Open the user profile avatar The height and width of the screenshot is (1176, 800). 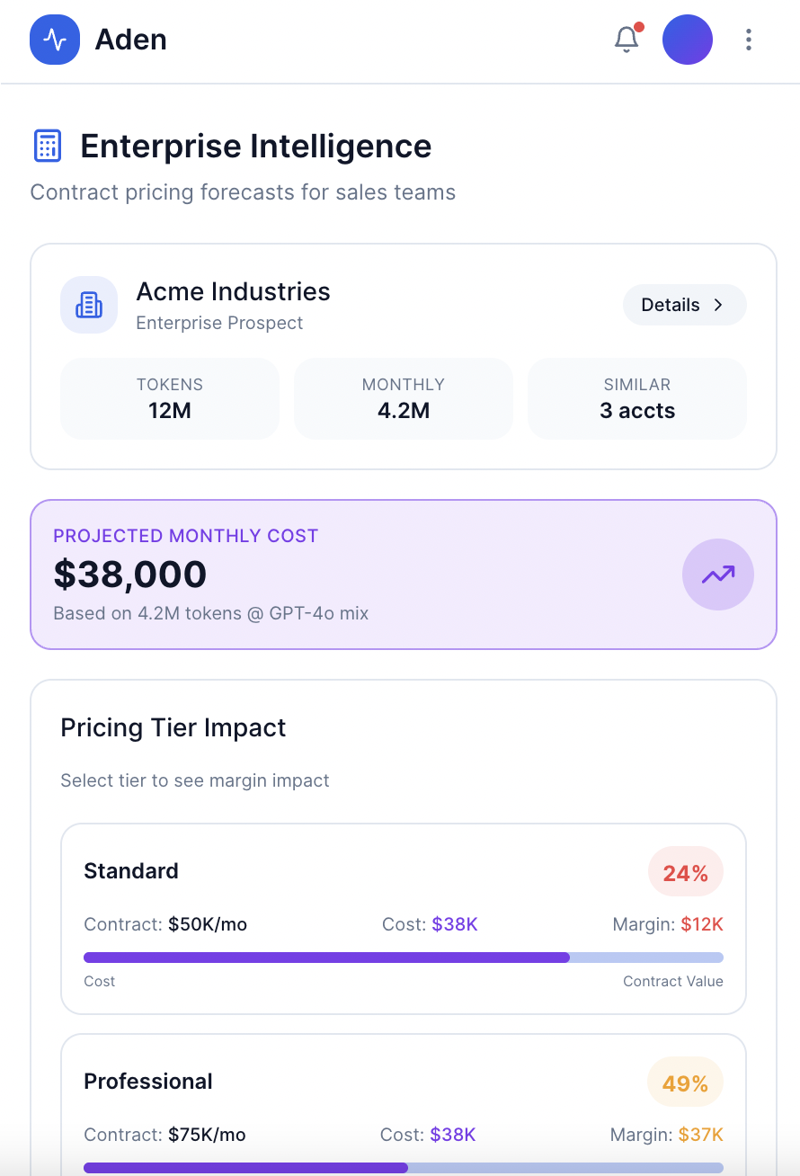[x=688, y=40]
